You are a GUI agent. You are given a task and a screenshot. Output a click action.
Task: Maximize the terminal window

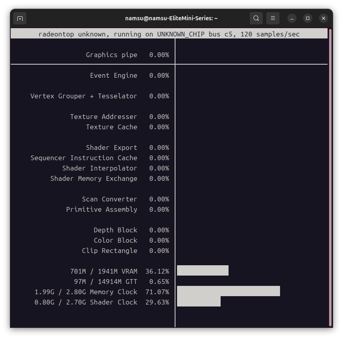pyautogui.click(x=308, y=18)
